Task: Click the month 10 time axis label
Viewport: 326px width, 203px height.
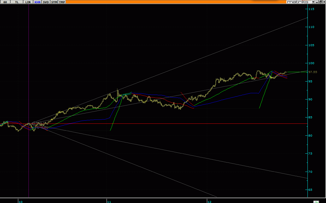Action: [21, 202]
